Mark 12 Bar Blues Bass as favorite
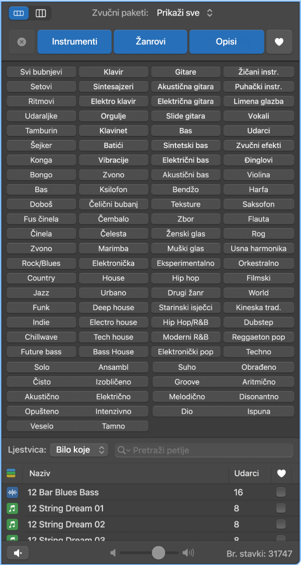The height and width of the screenshot is (565, 301). (281, 492)
